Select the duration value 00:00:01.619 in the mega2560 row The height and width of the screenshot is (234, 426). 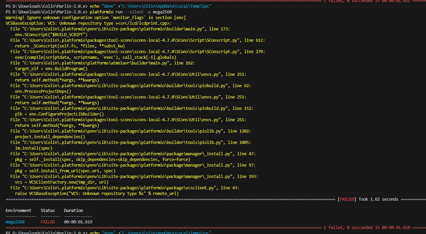click(x=78, y=222)
